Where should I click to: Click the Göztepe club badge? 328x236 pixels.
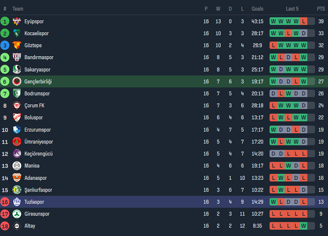pyautogui.click(x=17, y=45)
